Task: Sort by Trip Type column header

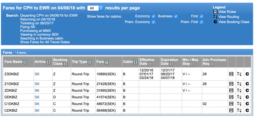Action: tap(89, 62)
